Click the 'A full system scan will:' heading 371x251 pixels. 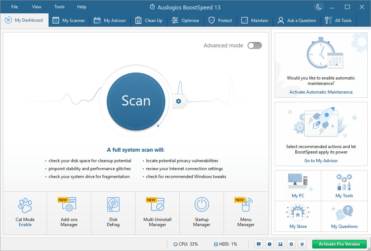tap(136, 150)
